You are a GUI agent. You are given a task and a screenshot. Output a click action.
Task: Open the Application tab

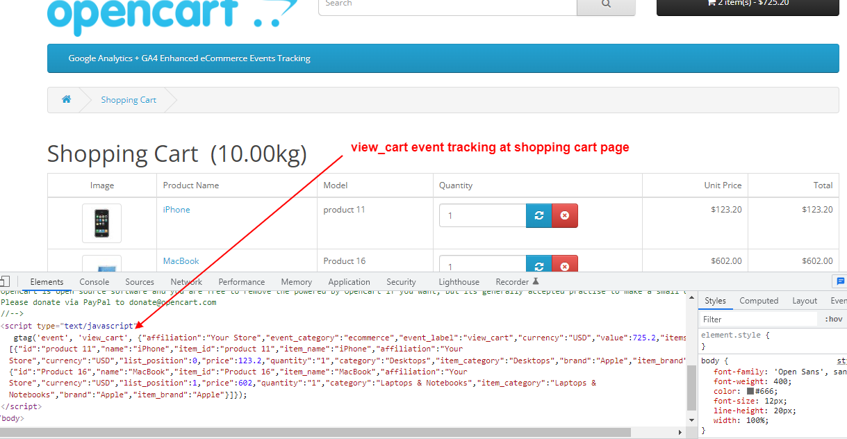349,282
